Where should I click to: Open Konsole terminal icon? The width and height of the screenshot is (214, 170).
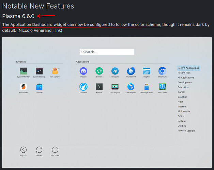coord(99,87)
